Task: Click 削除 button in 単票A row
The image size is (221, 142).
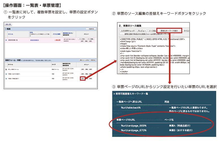Action: 90,79
